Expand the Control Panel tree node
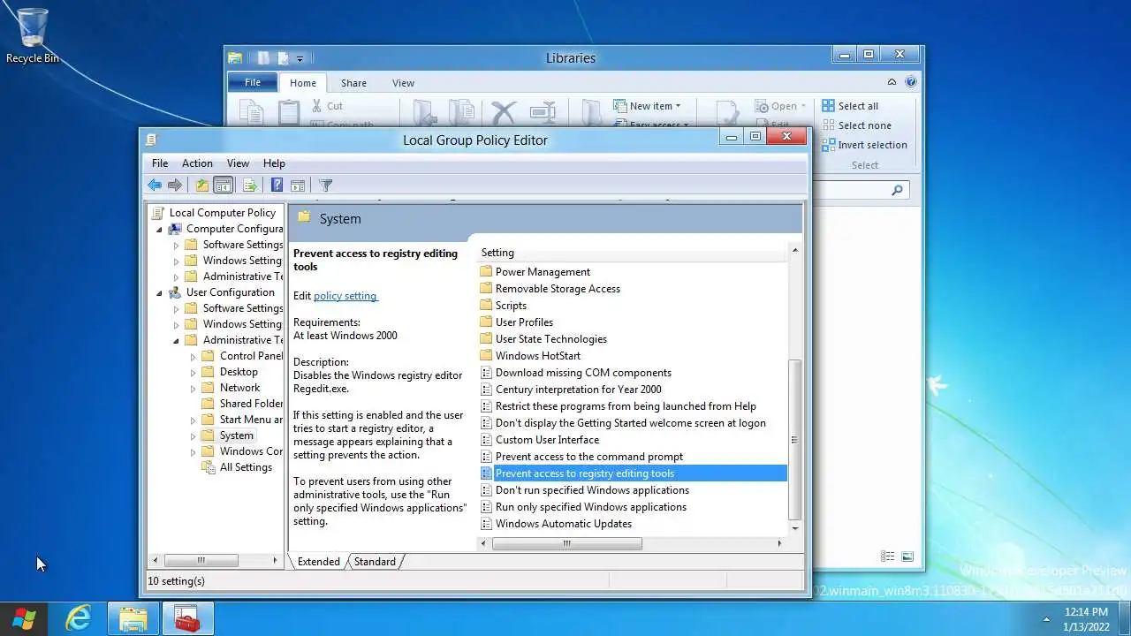The width and height of the screenshot is (1131, 636). tap(193, 356)
